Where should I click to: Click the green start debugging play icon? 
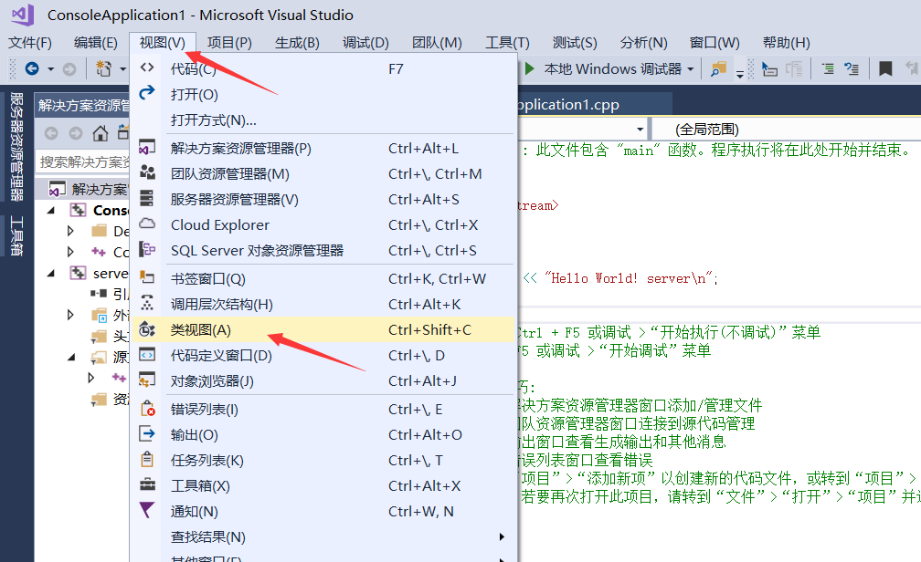(529, 68)
